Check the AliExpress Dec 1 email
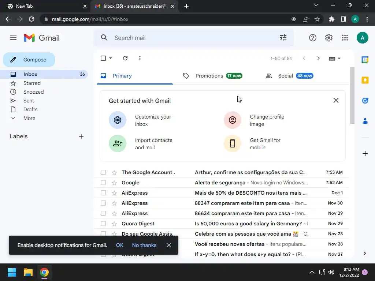This screenshot has height=281, width=375. [103, 193]
